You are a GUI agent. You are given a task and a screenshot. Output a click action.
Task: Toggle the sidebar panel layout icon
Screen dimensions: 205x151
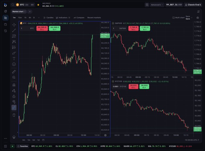[5, 146]
